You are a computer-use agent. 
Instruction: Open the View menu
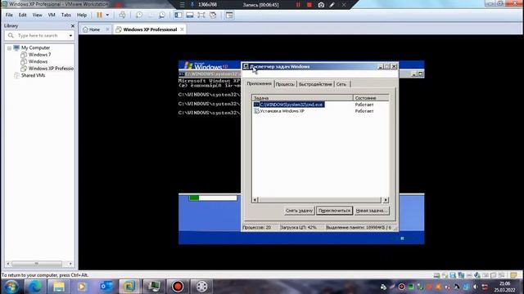click(37, 15)
